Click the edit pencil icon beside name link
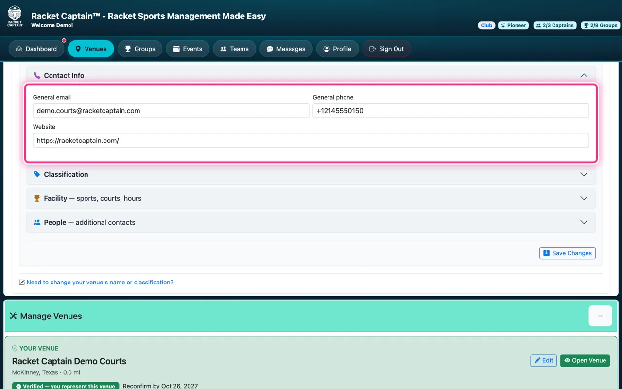Viewport: 622px width, 389px height. click(x=22, y=282)
